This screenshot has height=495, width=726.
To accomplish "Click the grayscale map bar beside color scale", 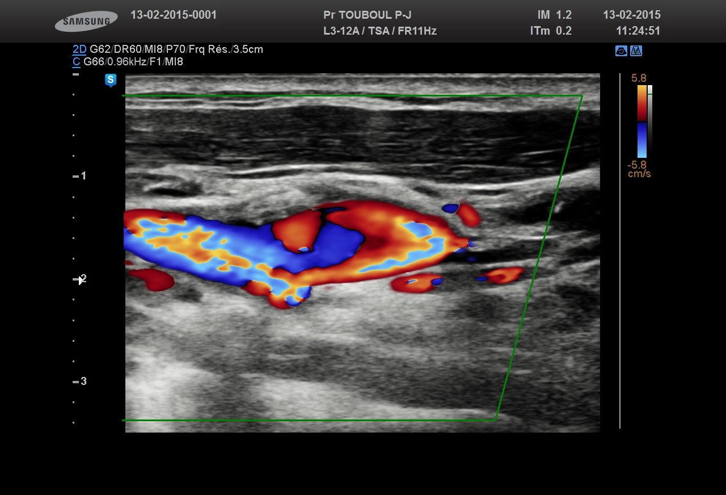I will coord(650,121).
